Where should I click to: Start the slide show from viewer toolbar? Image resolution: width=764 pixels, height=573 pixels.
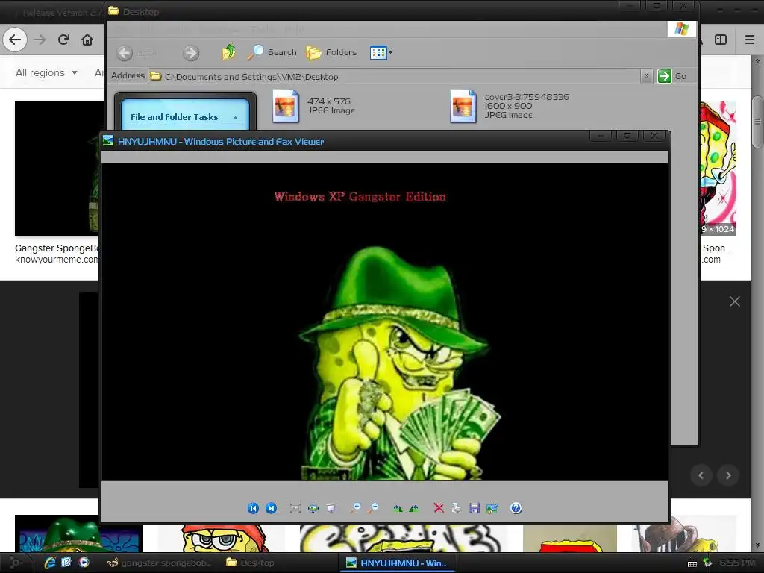(x=331, y=508)
